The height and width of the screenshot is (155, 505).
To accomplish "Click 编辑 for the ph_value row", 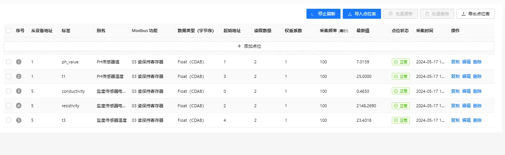I will pyautogui.click(x=466, y=62).
